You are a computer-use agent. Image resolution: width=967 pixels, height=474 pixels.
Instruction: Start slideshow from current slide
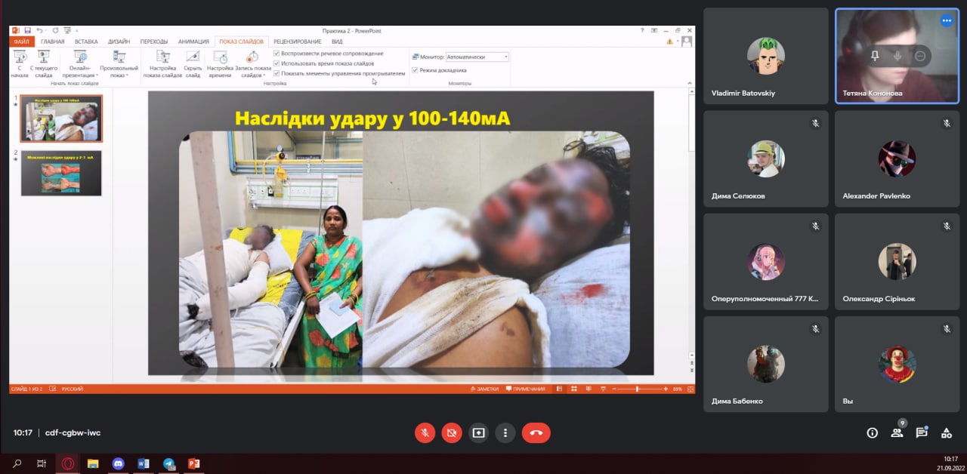coord(43,64)
